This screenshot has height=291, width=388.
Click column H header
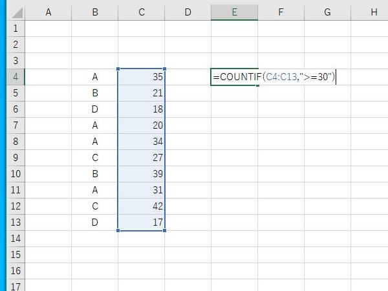(x=374, y=12)
